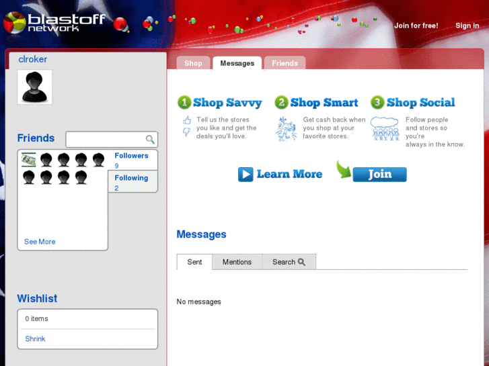The image size is (489, 366).
Task: Click the Blastoff Network logo
Action: [54, 22]
